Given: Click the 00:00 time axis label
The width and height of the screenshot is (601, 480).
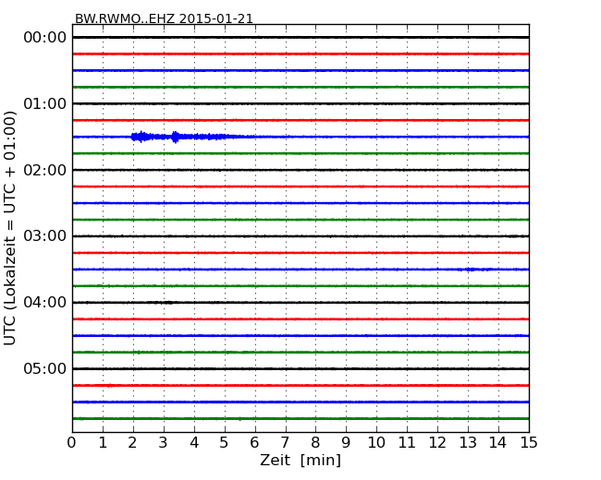Looking at the screenshot, I should (x=45, y=38).
